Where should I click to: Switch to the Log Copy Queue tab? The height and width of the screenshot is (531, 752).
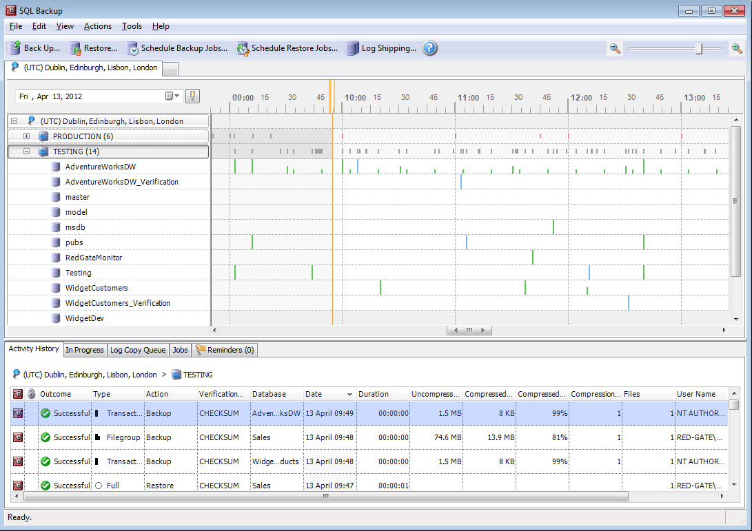pos(138,350)
